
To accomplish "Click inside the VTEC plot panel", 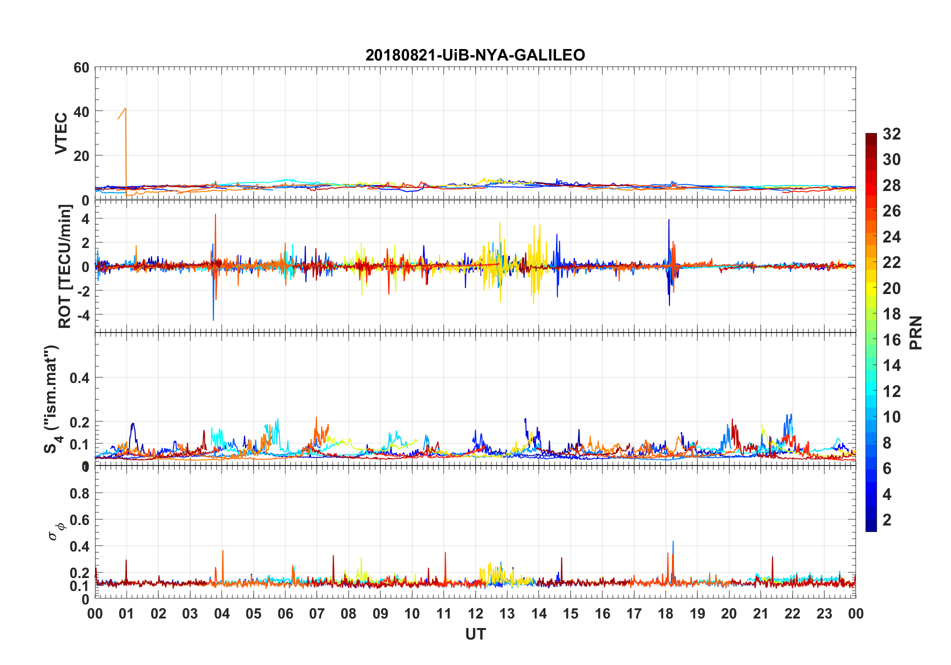I will (x=475, y=133).
